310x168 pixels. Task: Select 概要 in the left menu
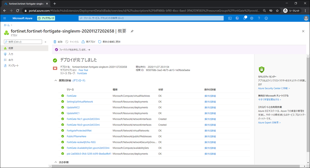coord(24,48)
